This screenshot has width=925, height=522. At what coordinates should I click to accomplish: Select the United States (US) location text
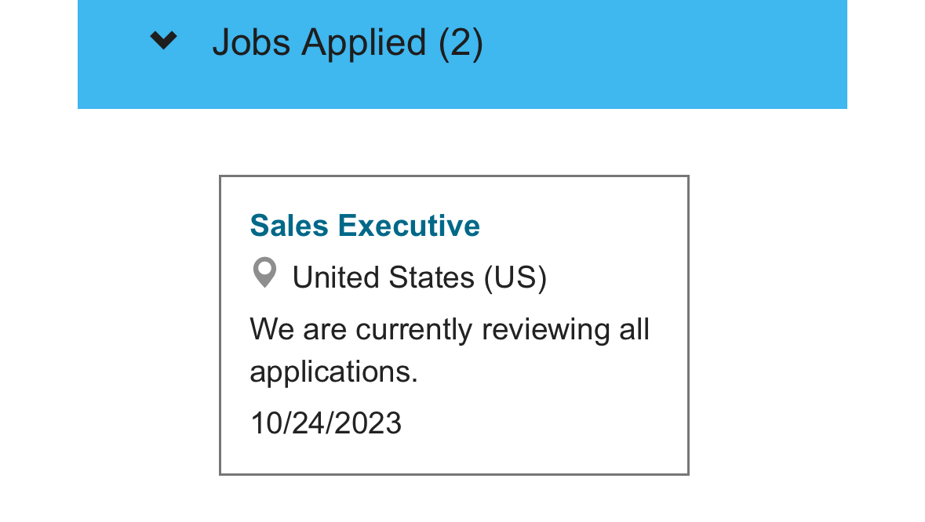tap(419, 277)
